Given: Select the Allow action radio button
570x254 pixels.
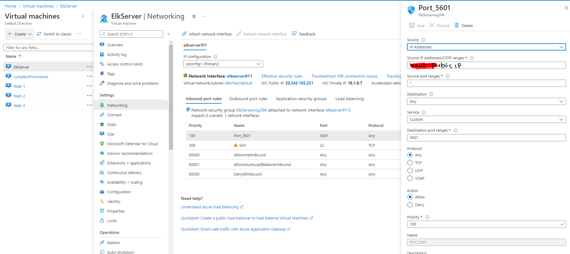Looking at the screenshot, I should [410, 197].
